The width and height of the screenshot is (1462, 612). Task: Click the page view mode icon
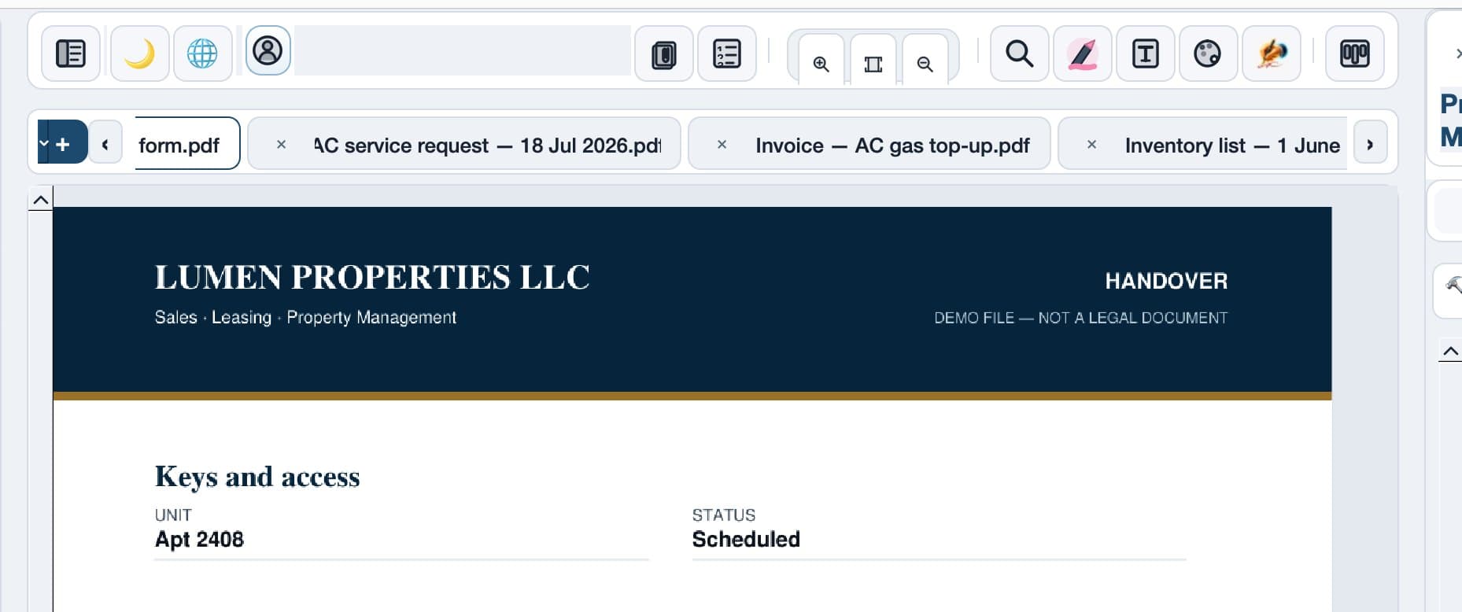(x=664, y=53)
